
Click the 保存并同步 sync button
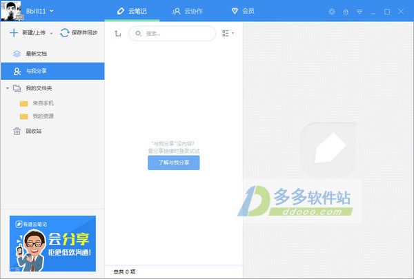coord(79,32)
